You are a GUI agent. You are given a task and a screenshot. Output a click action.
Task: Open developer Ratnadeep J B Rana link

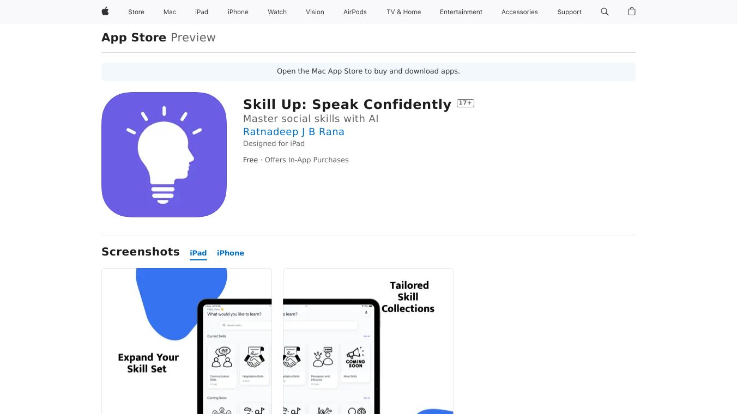(x=294, y=132)
